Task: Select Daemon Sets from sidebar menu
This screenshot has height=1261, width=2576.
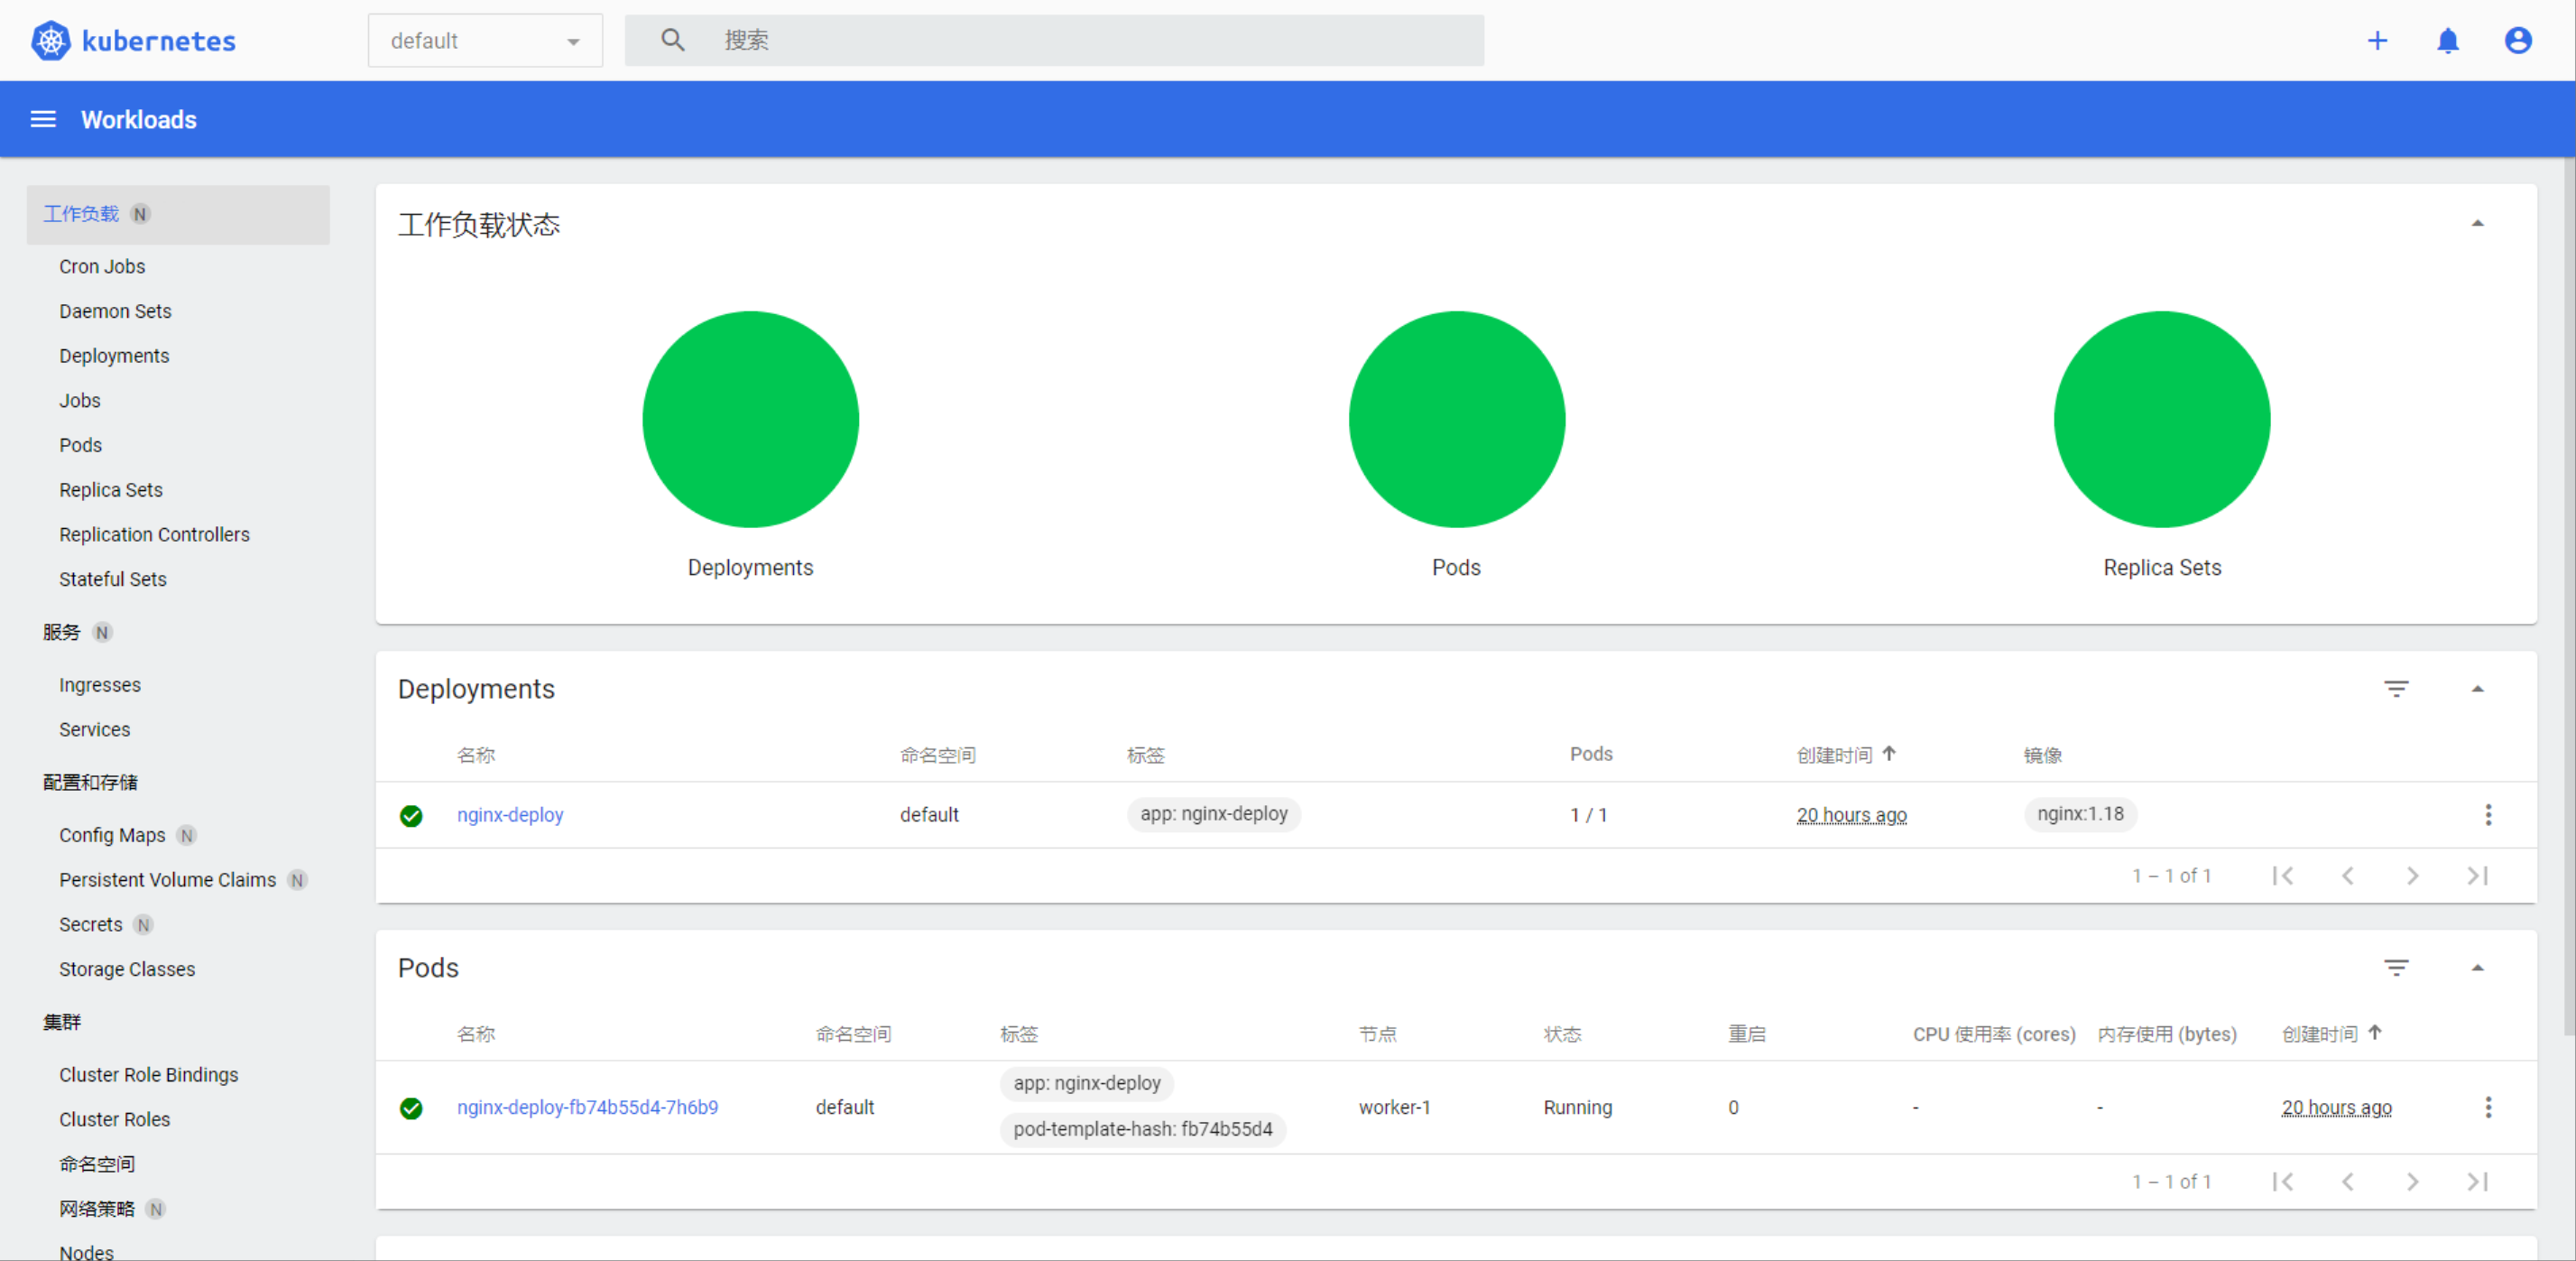Action: pos(115,309)
